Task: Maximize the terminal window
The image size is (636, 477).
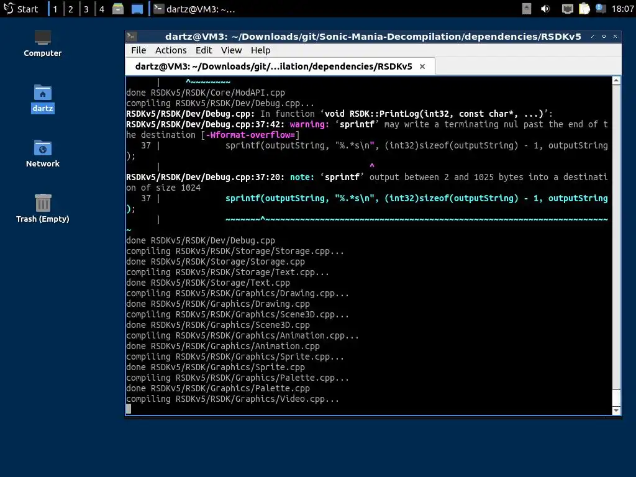Action: pos(604,37)
